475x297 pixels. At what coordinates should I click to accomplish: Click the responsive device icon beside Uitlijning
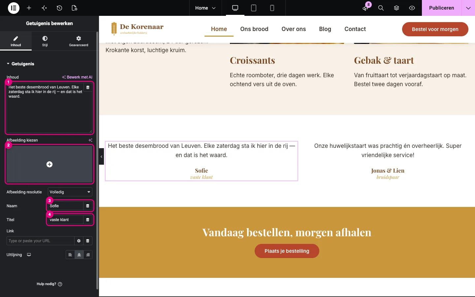click(x=29, y=255)
